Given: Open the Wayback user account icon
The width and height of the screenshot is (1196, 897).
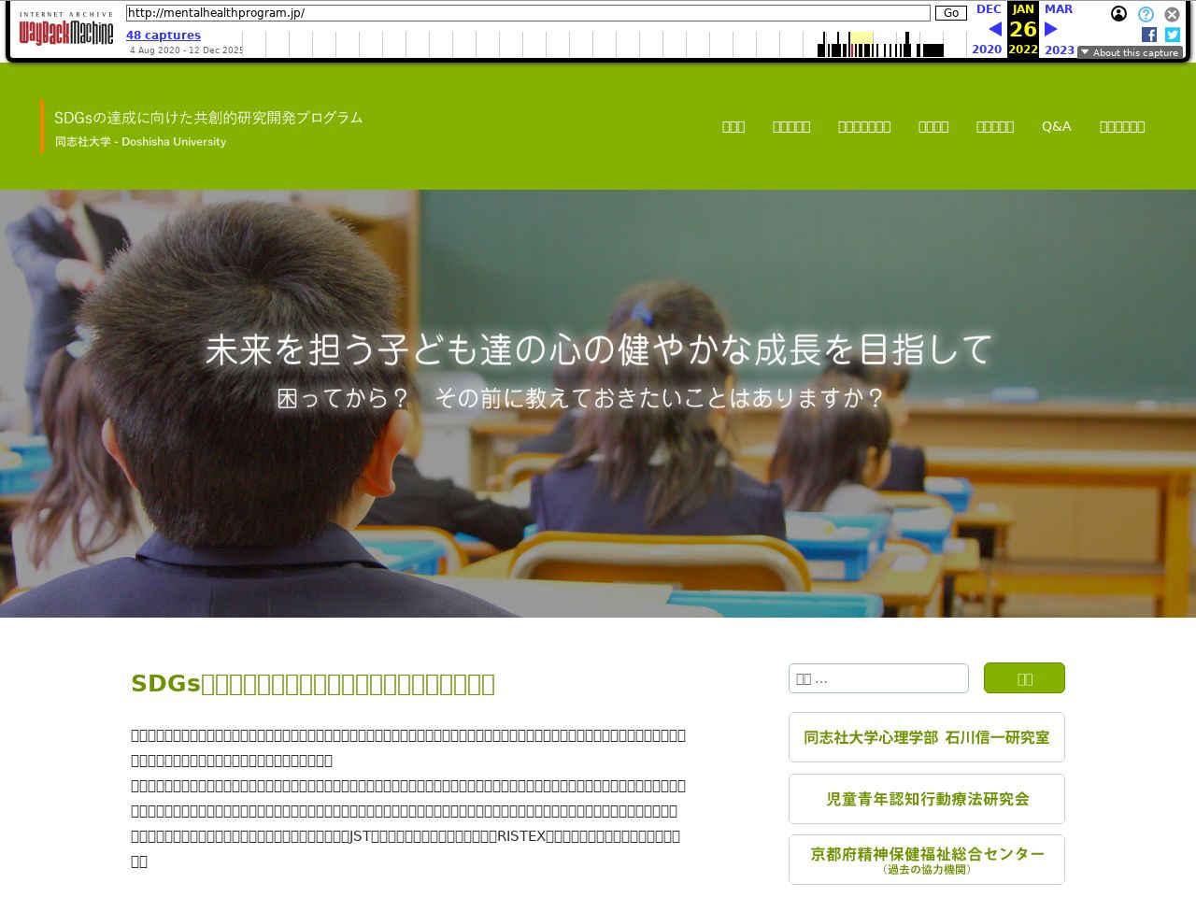Looking at the screenshot, I should pyautogui.click(x=1118, y=14).
